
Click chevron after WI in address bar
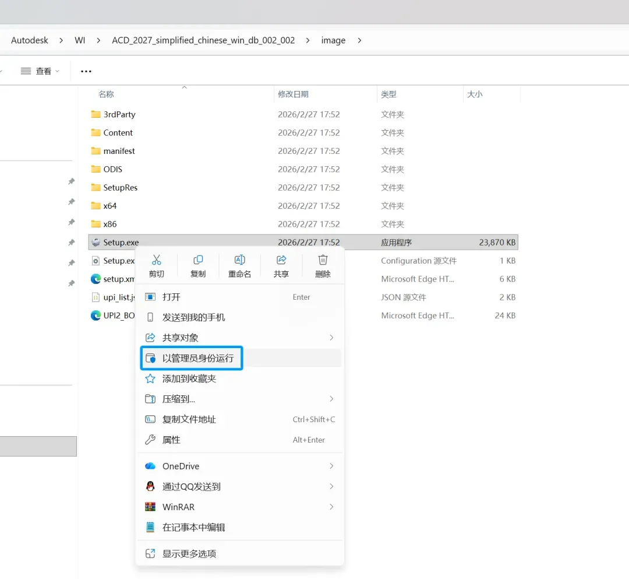pyautogui.click(x=98, y=40)
